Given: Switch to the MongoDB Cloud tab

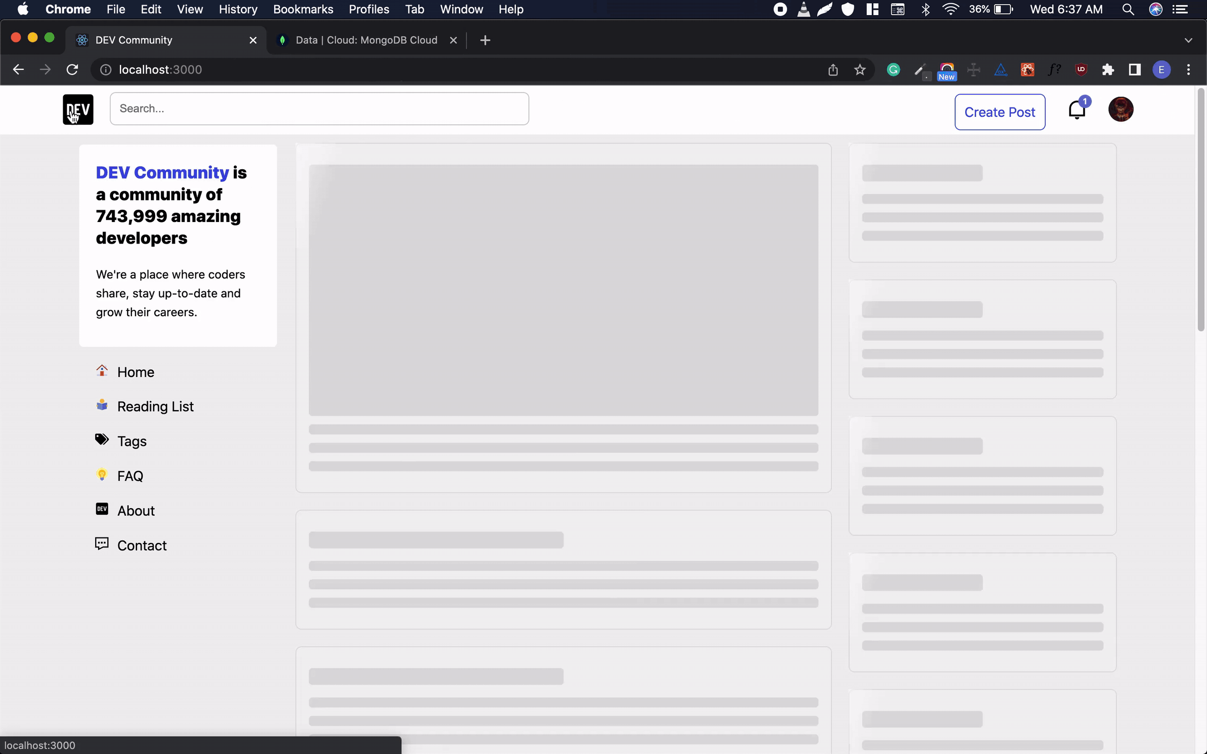Looking at the screenshot, I should tap(365, 41).
